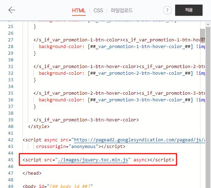Click line number 25 in gutter
This screenshot has width=211, height=188.
click(x=11, y=27)
